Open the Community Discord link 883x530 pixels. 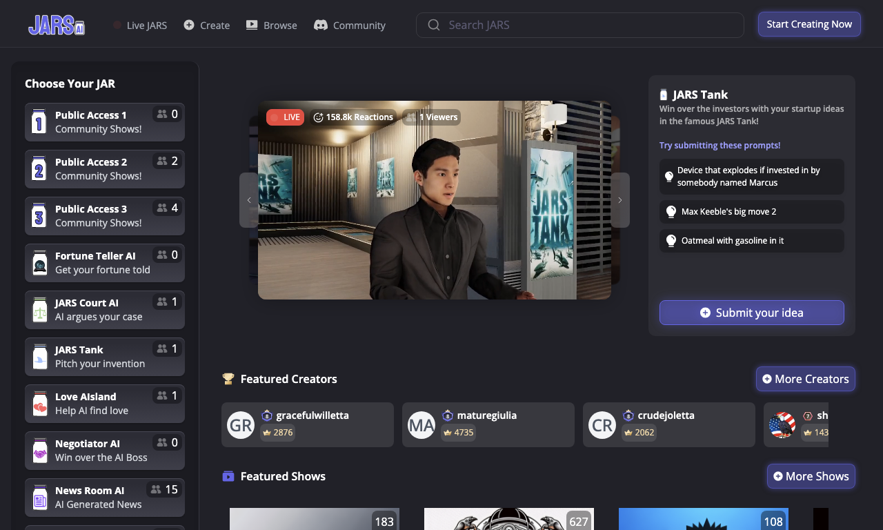350,25
